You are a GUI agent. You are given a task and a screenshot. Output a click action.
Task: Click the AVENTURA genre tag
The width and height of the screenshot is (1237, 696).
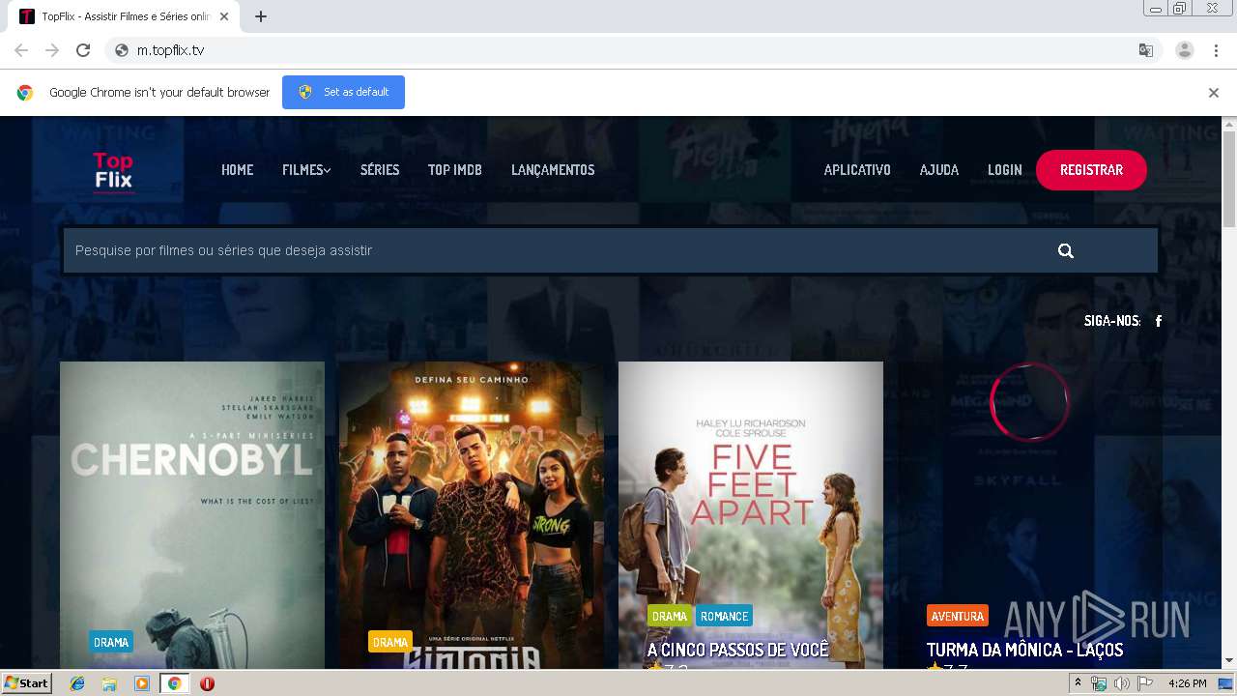(x=958, y=616)
